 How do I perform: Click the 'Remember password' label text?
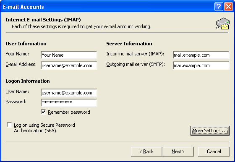pos(69,112)
